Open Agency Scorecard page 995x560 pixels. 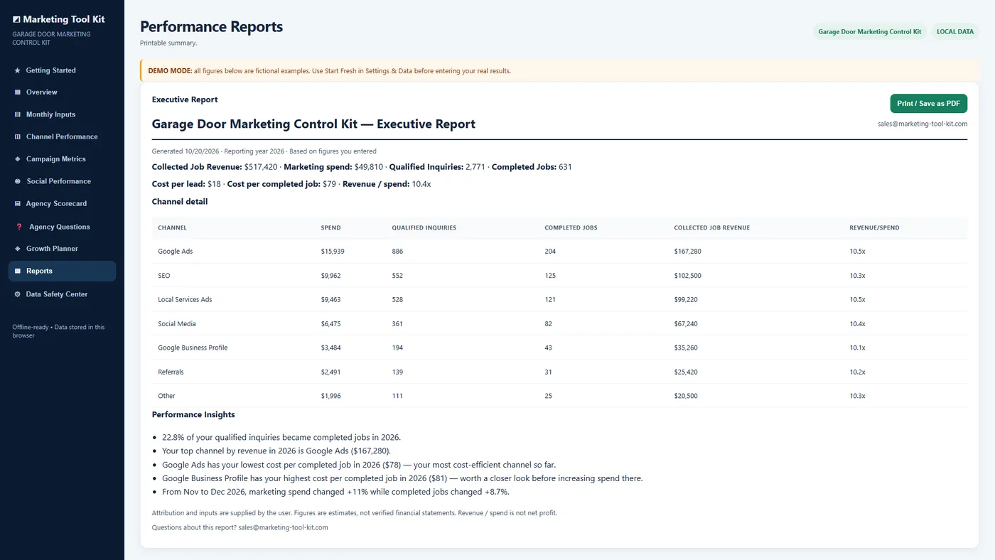tap(62, 203)
